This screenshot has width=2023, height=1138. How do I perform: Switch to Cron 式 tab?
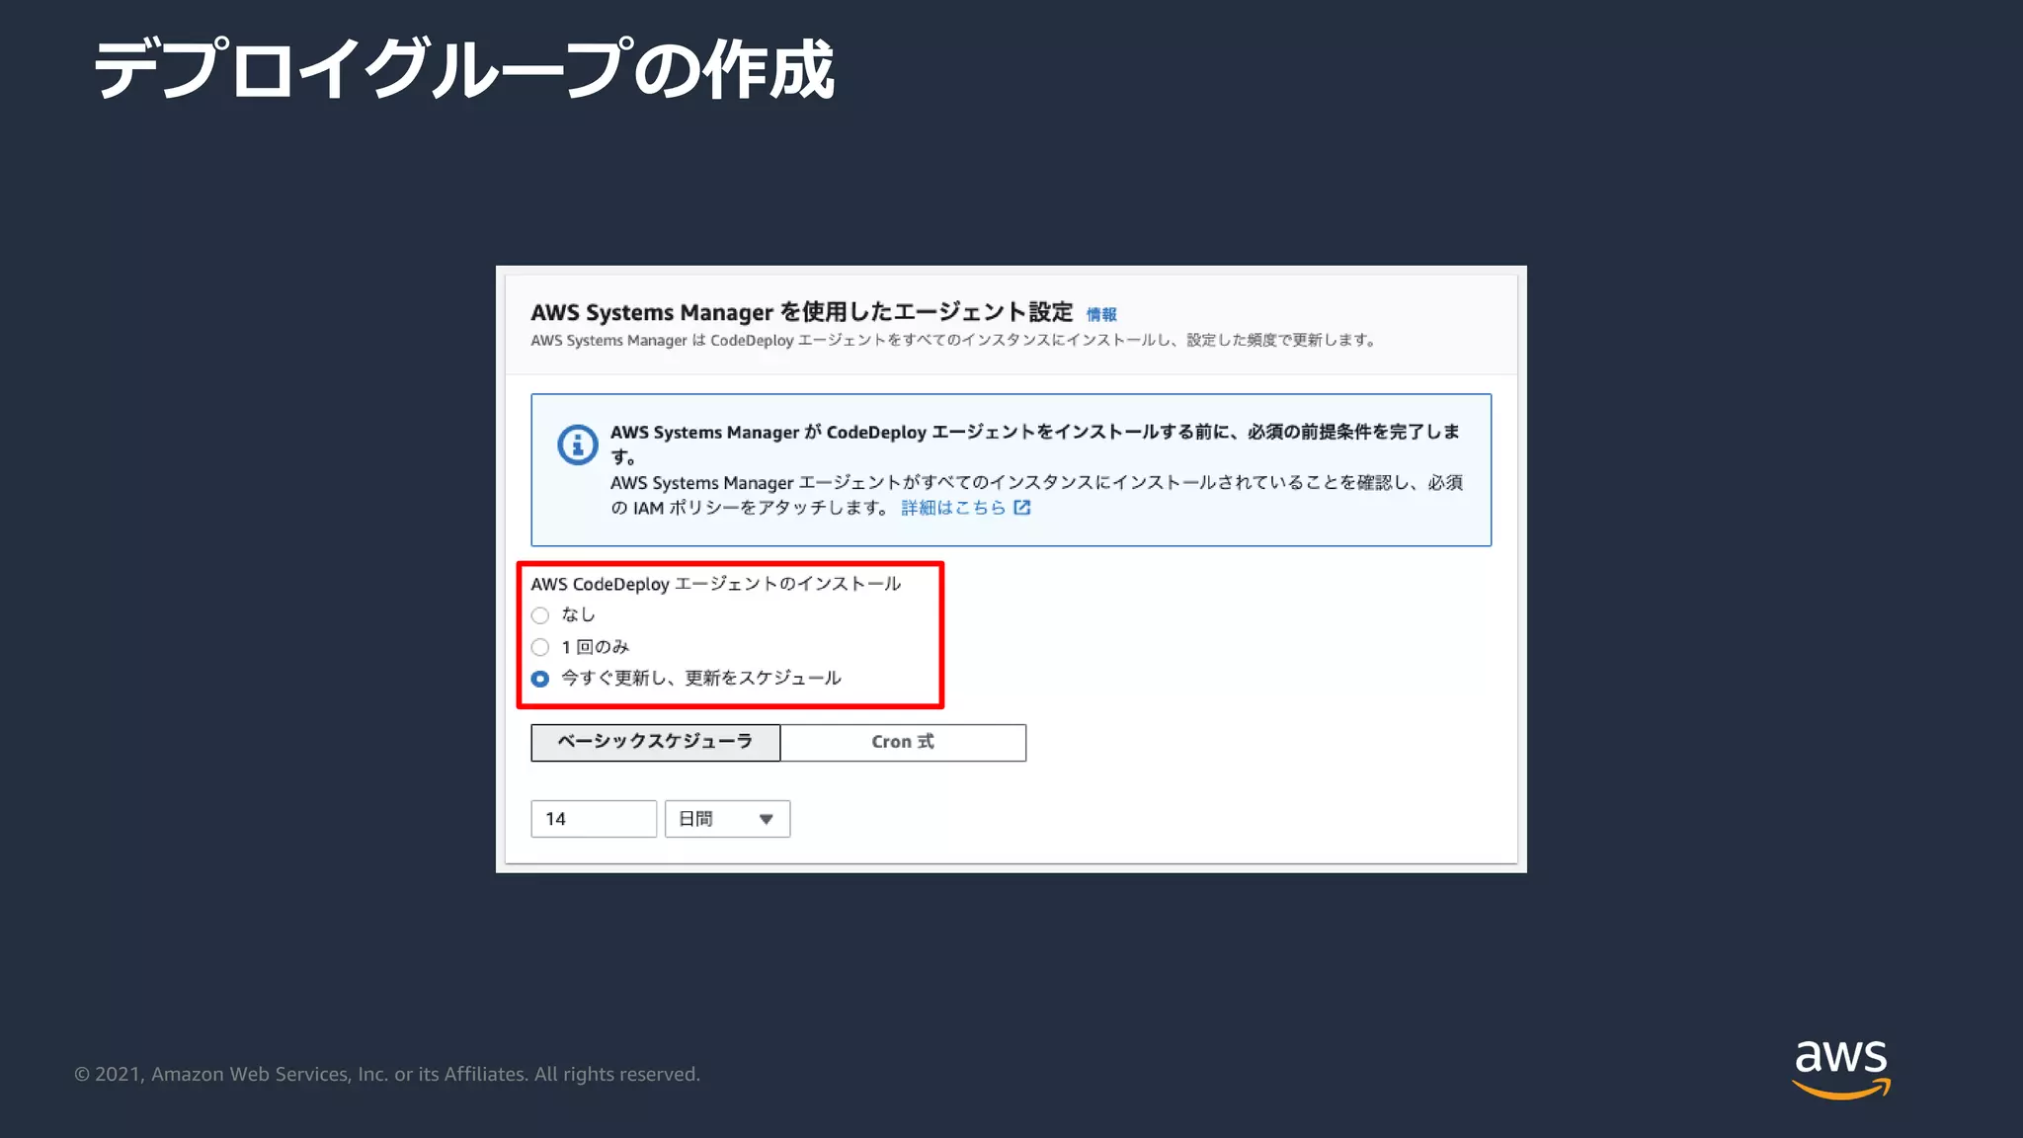pos(903,742)
